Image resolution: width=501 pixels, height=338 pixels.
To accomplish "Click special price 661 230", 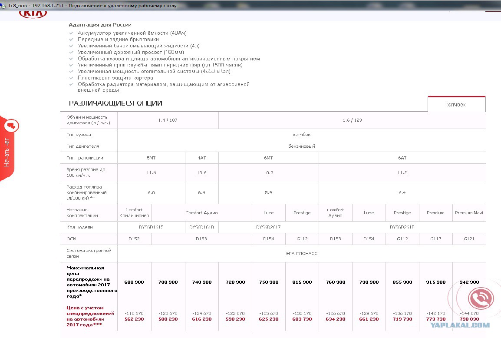I will coord(369,319).
